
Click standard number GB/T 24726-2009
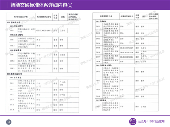[x=126, y=52]
